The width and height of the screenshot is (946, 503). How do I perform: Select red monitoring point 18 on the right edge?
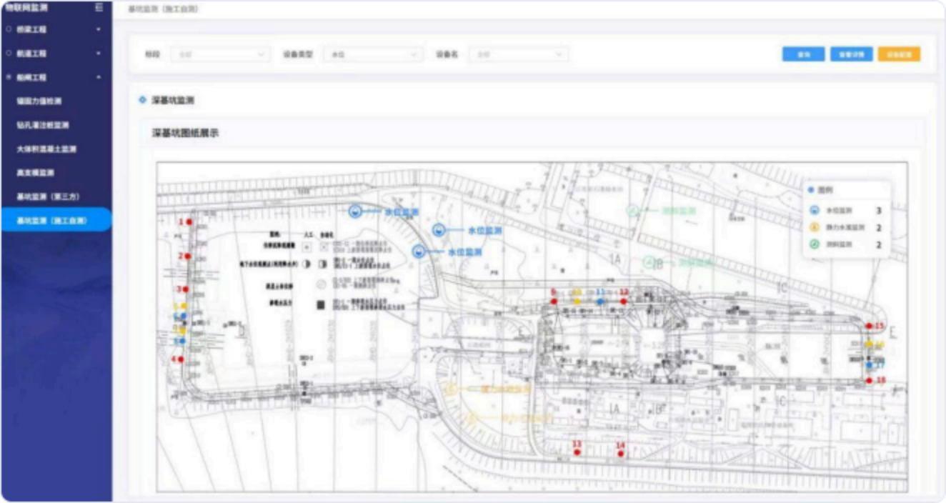pyautogui.click(x=869, y=381)
